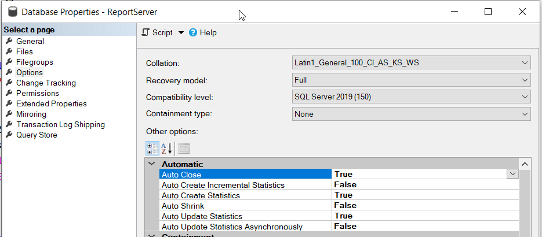
Task: Switch to Categorized view icon
Action: pos(152,149)
